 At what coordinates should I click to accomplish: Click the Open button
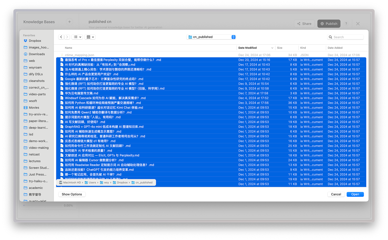tap(355, 194)
